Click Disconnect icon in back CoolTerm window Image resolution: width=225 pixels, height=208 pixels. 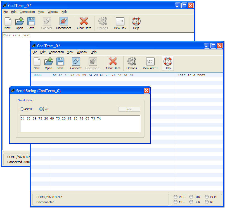pos(63,21)
